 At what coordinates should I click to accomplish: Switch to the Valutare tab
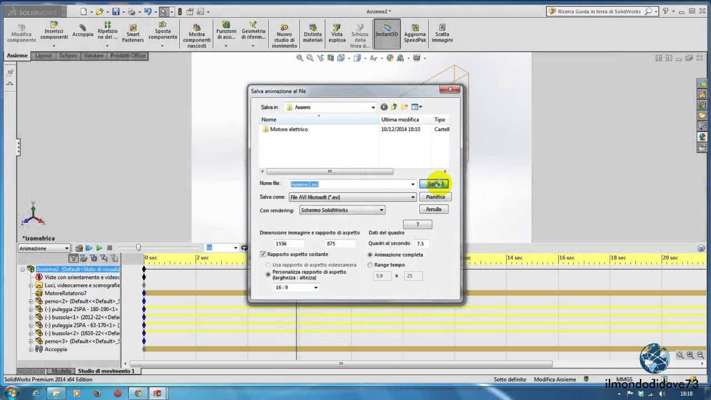pos(94,56)
